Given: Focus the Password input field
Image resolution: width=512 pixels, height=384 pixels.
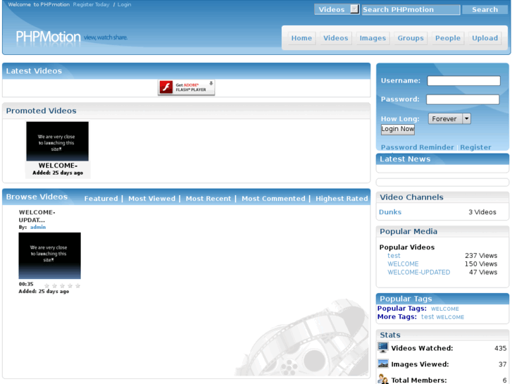Looking at the screenshot, I should click(x=463, y=99).
